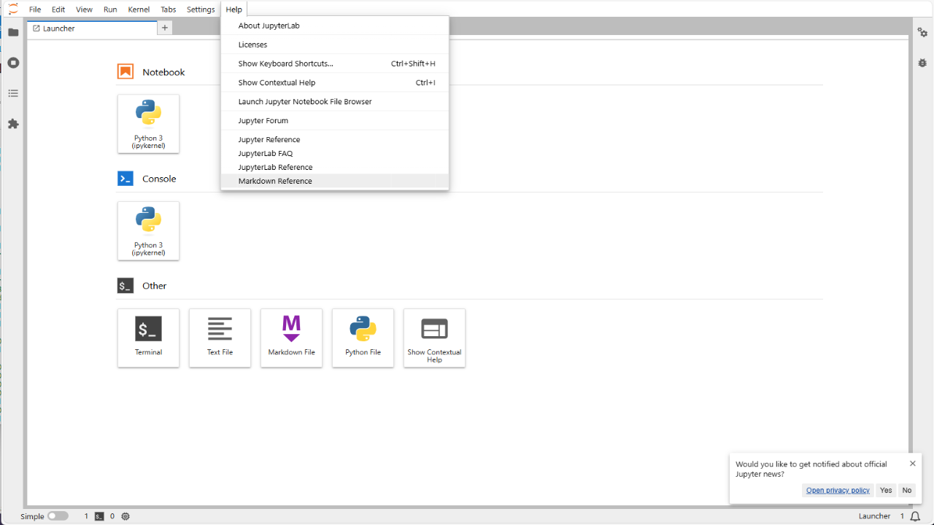Image resolution: width=934 pixels, height=525 pixels.
Task: Add a new launcher tab with plus
Action: click(165, 28)
